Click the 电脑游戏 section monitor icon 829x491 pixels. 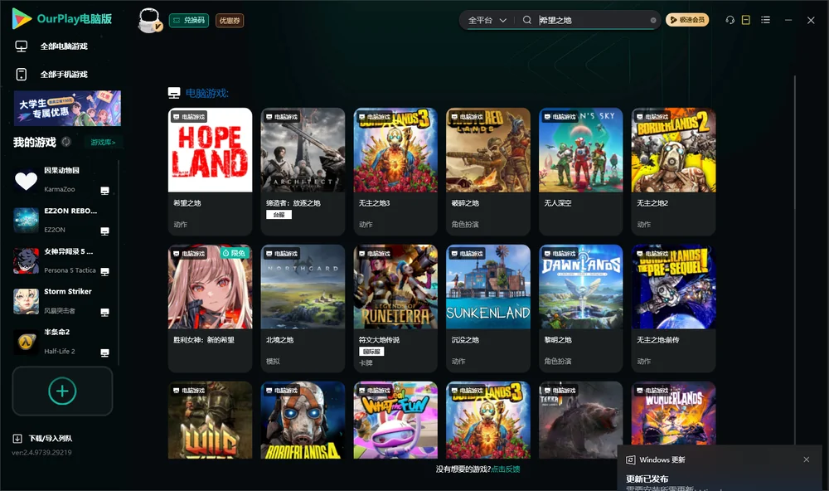point(174,93)
